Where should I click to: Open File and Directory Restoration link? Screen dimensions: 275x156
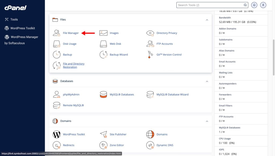[x=74, y=65]
